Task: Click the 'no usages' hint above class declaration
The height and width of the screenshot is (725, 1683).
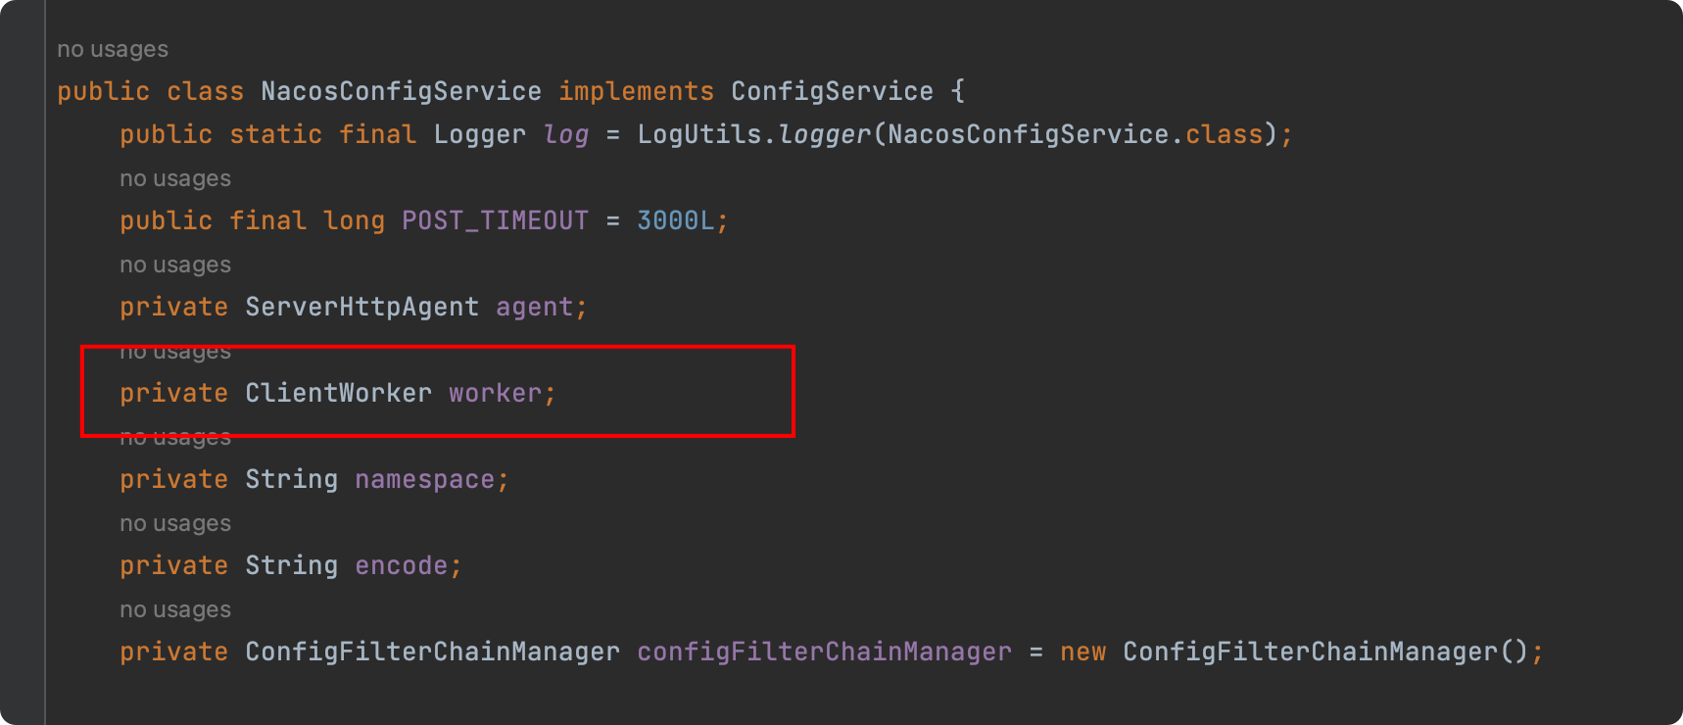Action: coord(113,49)
